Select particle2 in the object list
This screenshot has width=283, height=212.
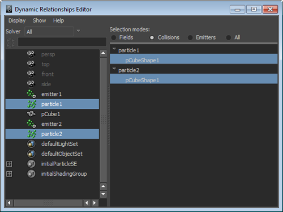tap(52, 134)
